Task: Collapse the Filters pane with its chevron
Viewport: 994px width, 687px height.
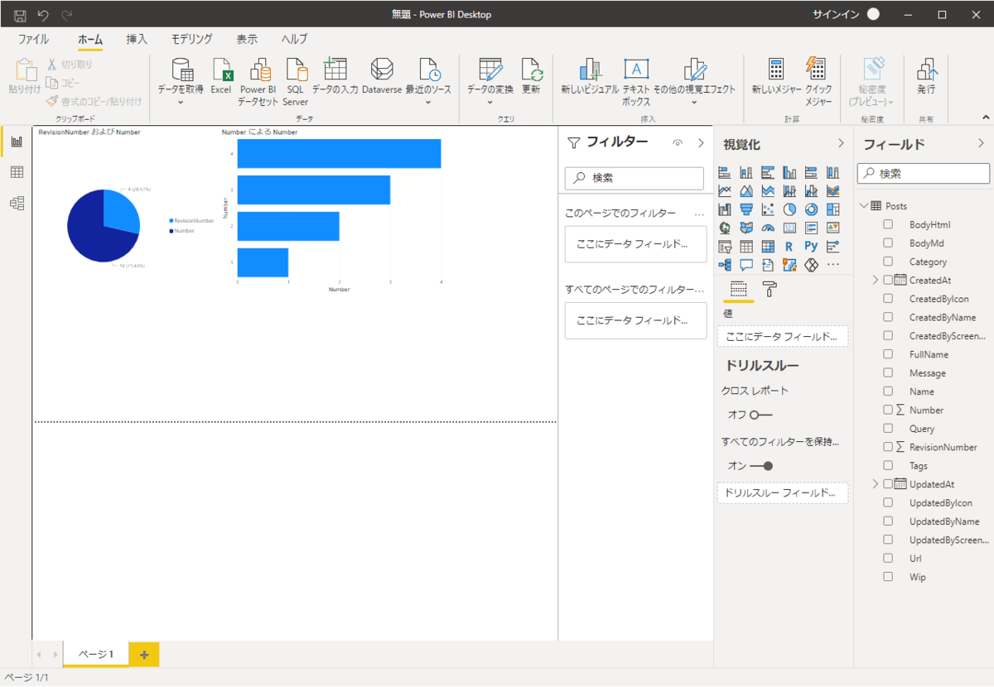Action: click(x=701, y=143)
